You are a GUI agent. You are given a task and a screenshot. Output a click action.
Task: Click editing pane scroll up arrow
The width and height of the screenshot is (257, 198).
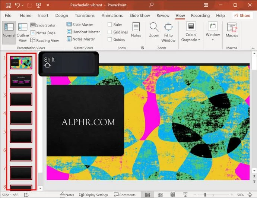point(254,53)
